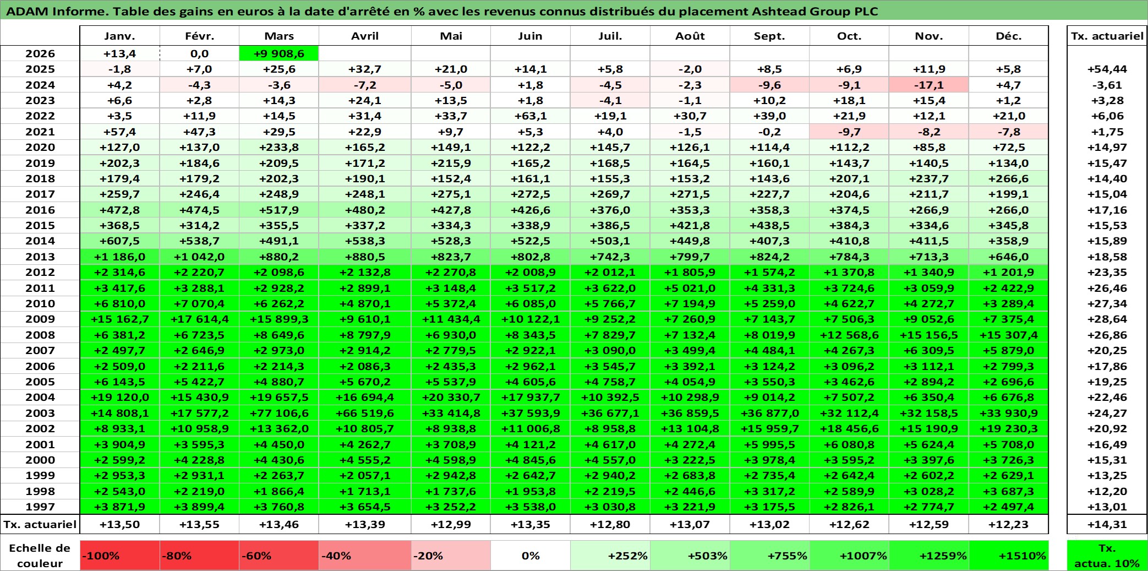Click the Mars column header
This screenshot has height=571, width=1148.
(x=279, y=36)
